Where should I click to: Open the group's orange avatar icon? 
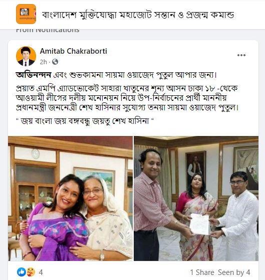(x=26, y=14)
